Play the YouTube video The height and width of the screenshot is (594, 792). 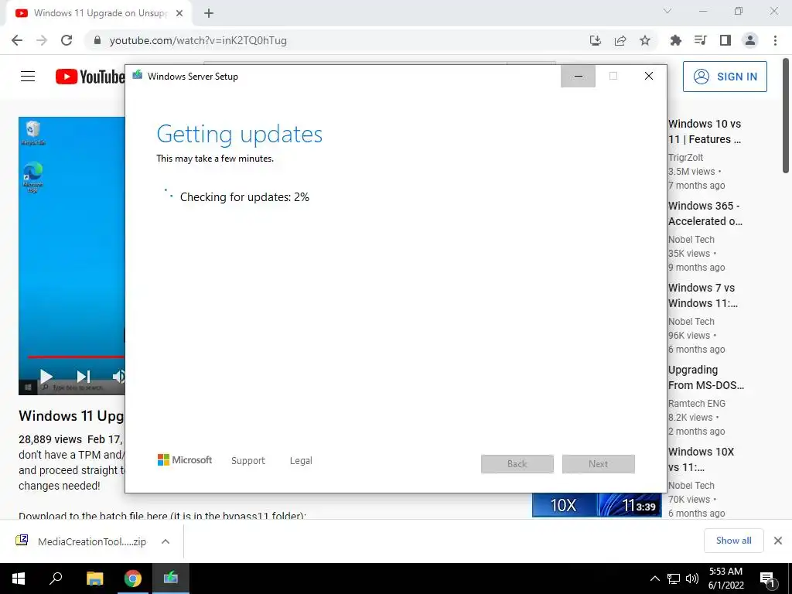(x=46, y=377)
